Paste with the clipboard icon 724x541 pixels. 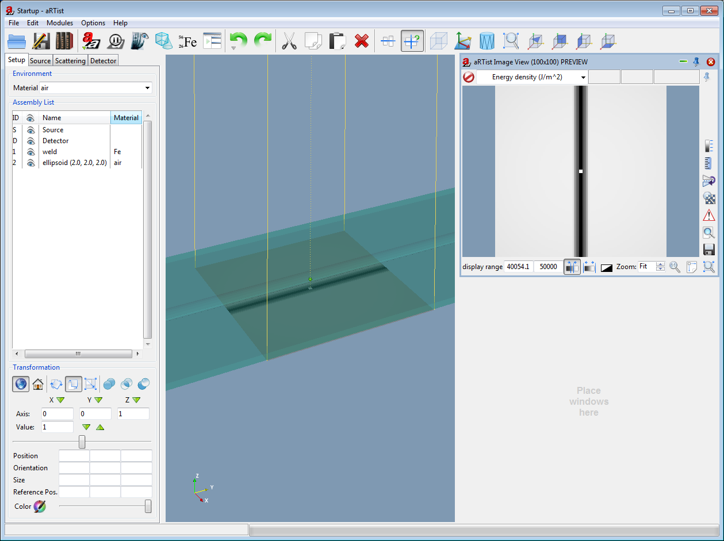click(337, 41)
